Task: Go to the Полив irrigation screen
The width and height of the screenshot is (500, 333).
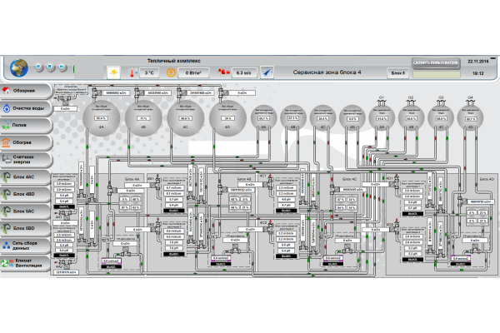Action: tap(25, 125)
